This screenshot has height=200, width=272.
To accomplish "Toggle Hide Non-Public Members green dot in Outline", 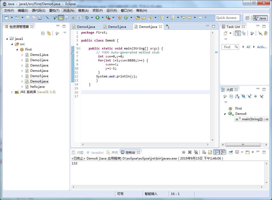I will (x=256, y=96).
